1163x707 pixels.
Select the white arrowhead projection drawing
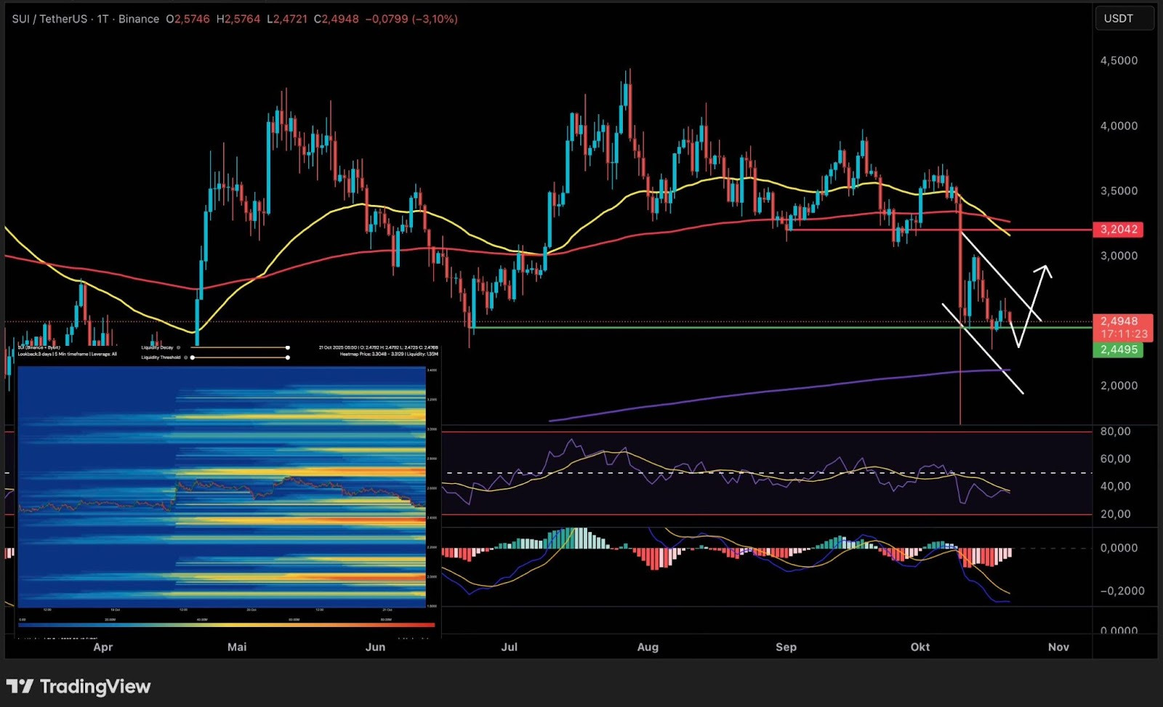tap(1045, 269)
